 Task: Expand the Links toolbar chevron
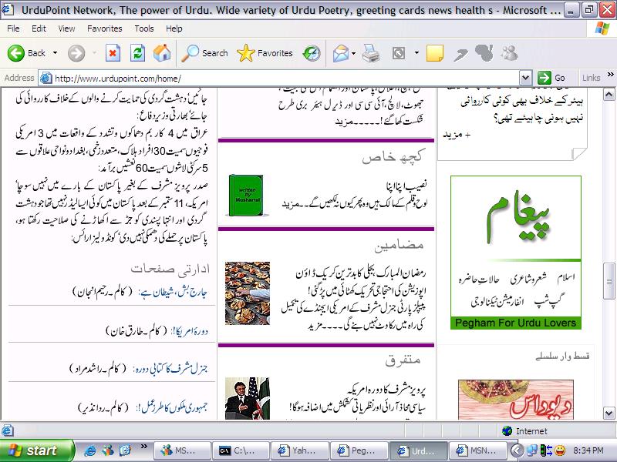coord(611,75)
